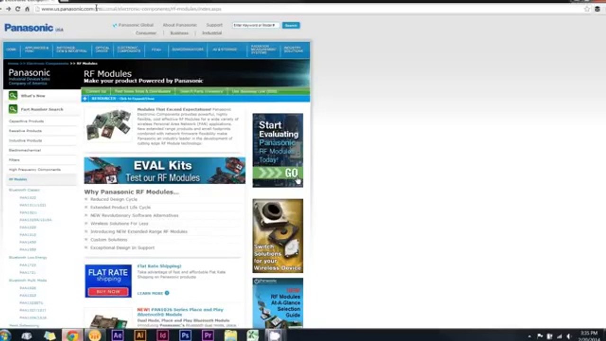Open High Frequency Components in the sidebar
606x341 pixels.
click(x=35, y=170)
